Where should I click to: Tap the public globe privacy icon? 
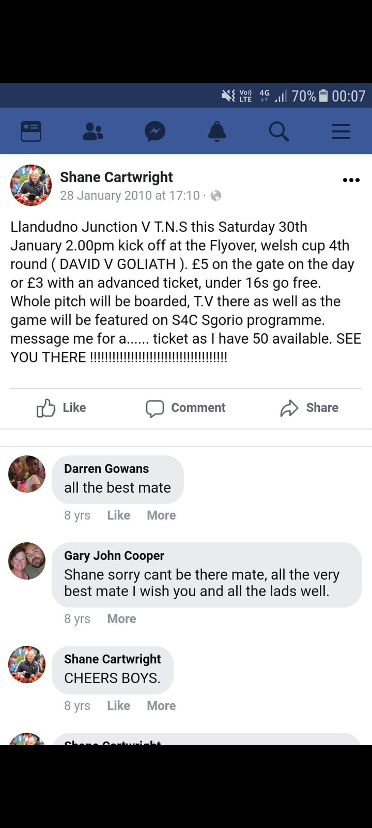pos(216,196)
